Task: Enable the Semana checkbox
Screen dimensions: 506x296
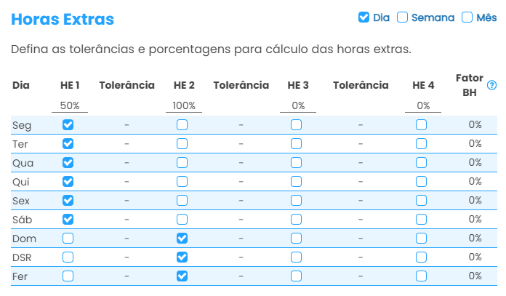Action: point(403,17)
